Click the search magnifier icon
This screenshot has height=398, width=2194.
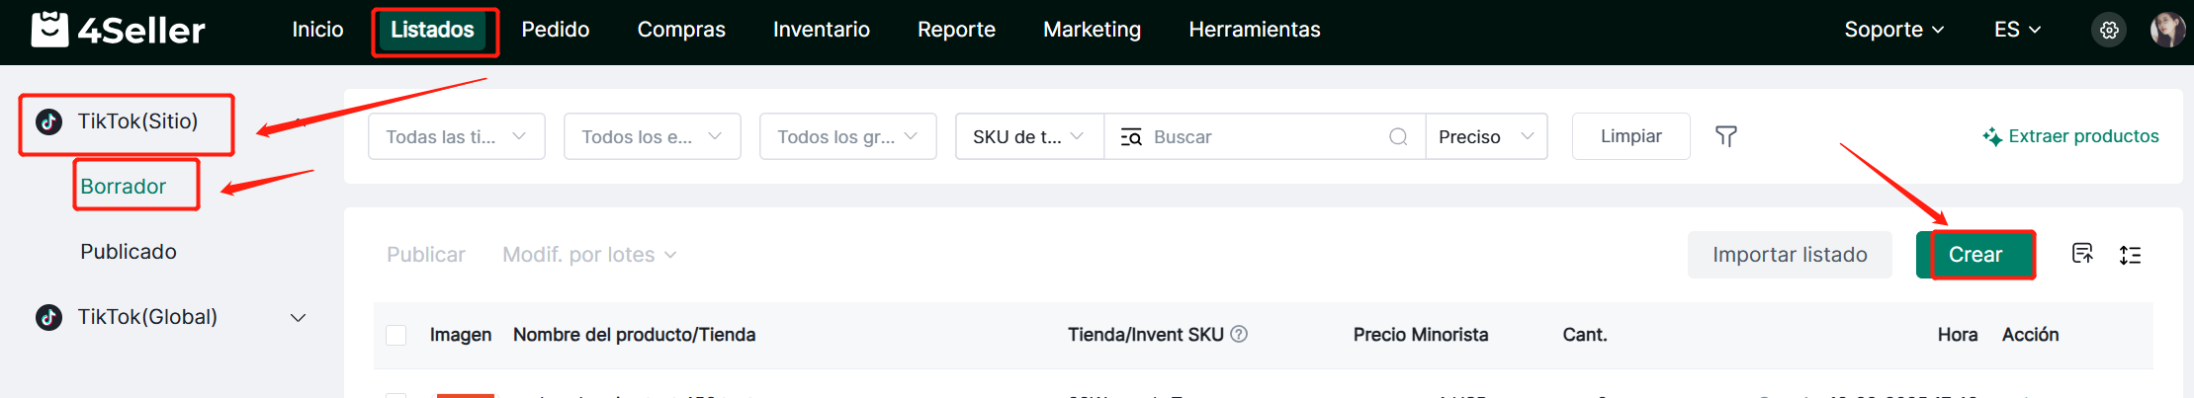(1398, 137)
